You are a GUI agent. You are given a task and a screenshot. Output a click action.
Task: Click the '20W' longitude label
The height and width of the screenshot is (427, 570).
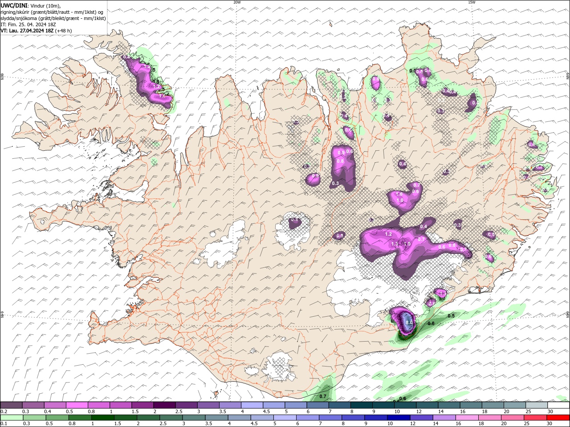[237, 2]
